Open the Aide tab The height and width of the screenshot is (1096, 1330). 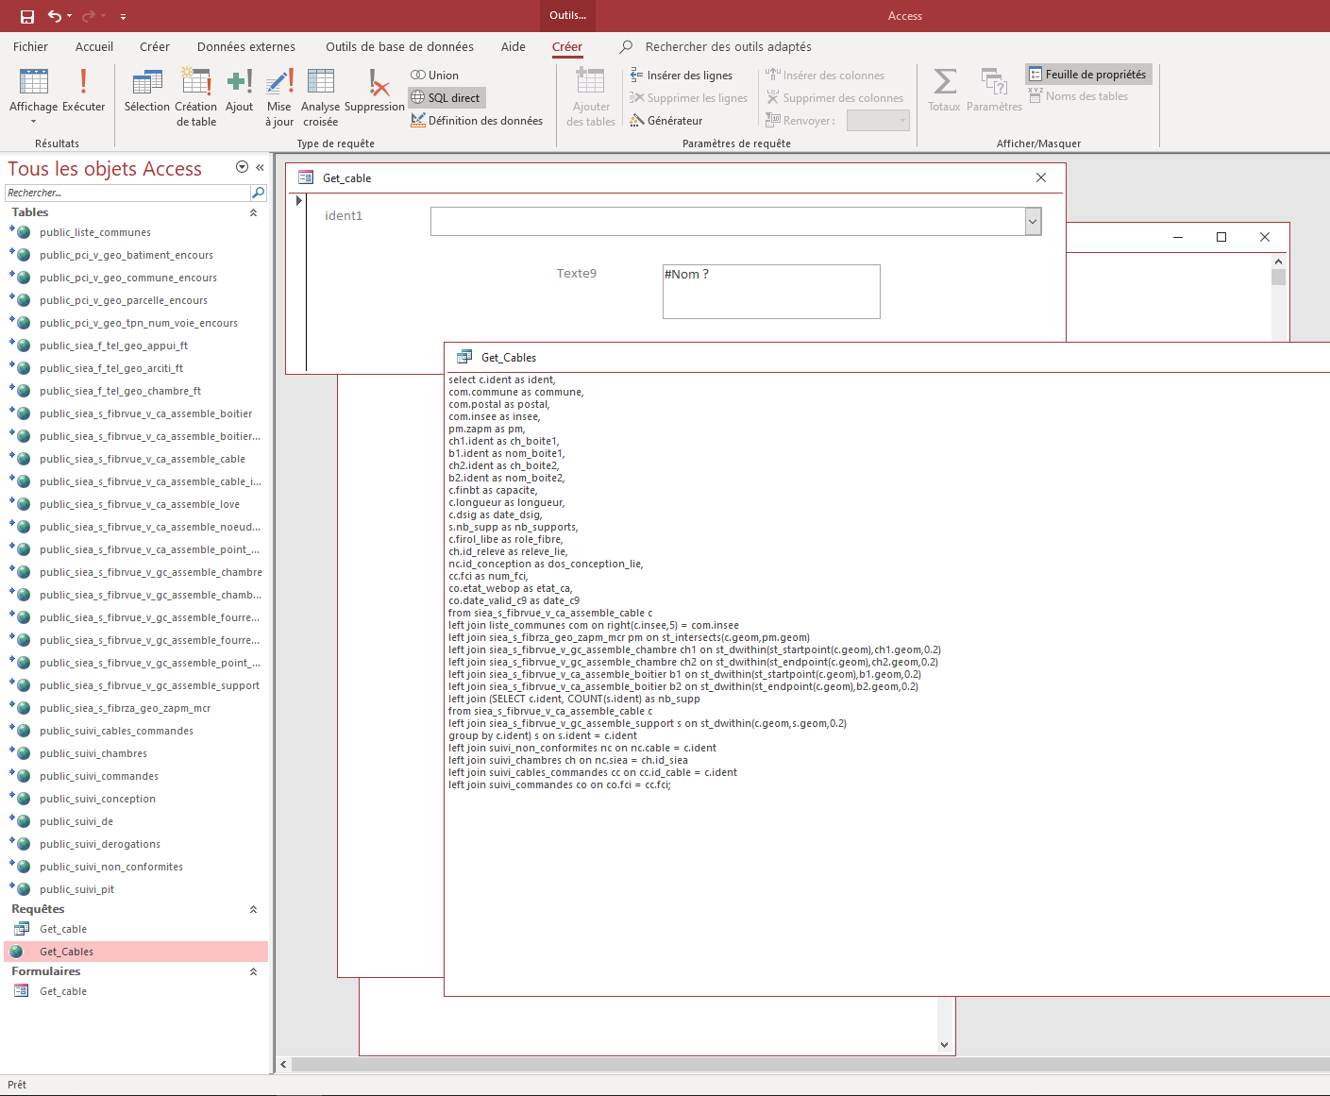click(x=513, y=47)
